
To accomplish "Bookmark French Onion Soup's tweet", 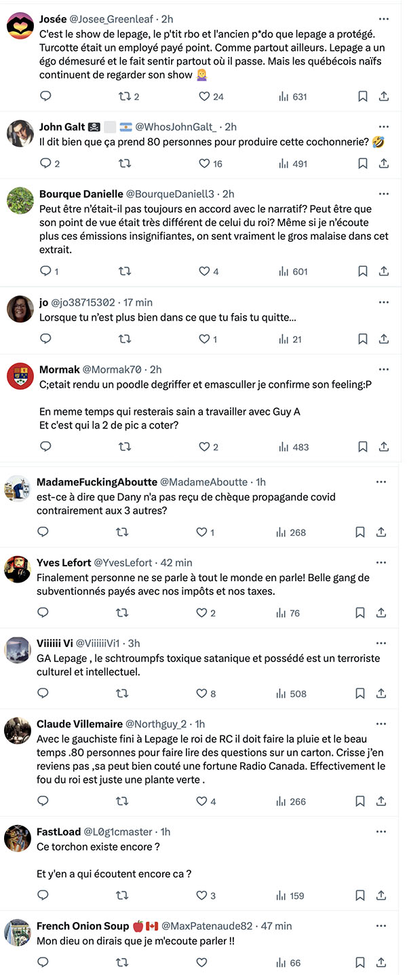I will pos(360,962).
